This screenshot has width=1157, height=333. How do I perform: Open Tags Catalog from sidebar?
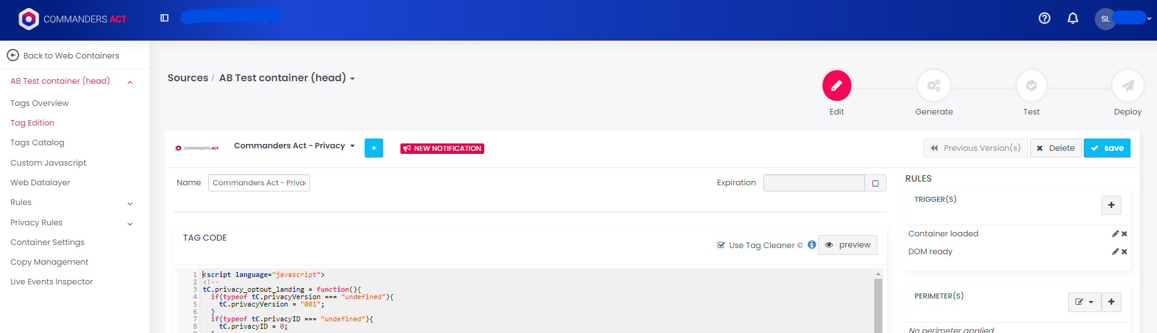point(38,143)
